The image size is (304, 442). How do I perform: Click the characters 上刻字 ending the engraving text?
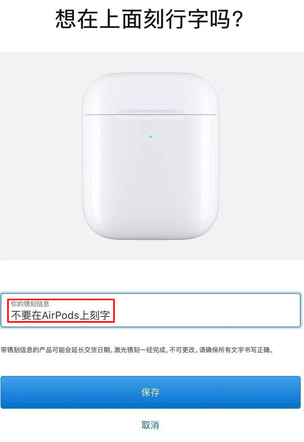(95, 315)
